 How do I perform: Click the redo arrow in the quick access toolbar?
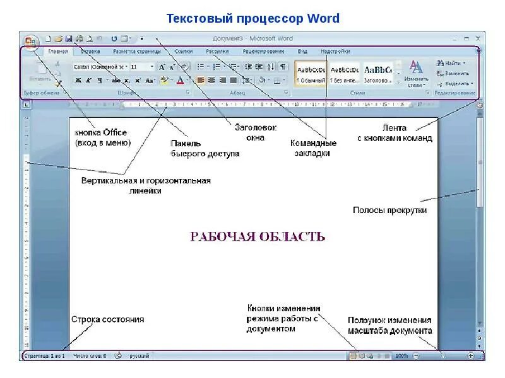pos(114,39)
